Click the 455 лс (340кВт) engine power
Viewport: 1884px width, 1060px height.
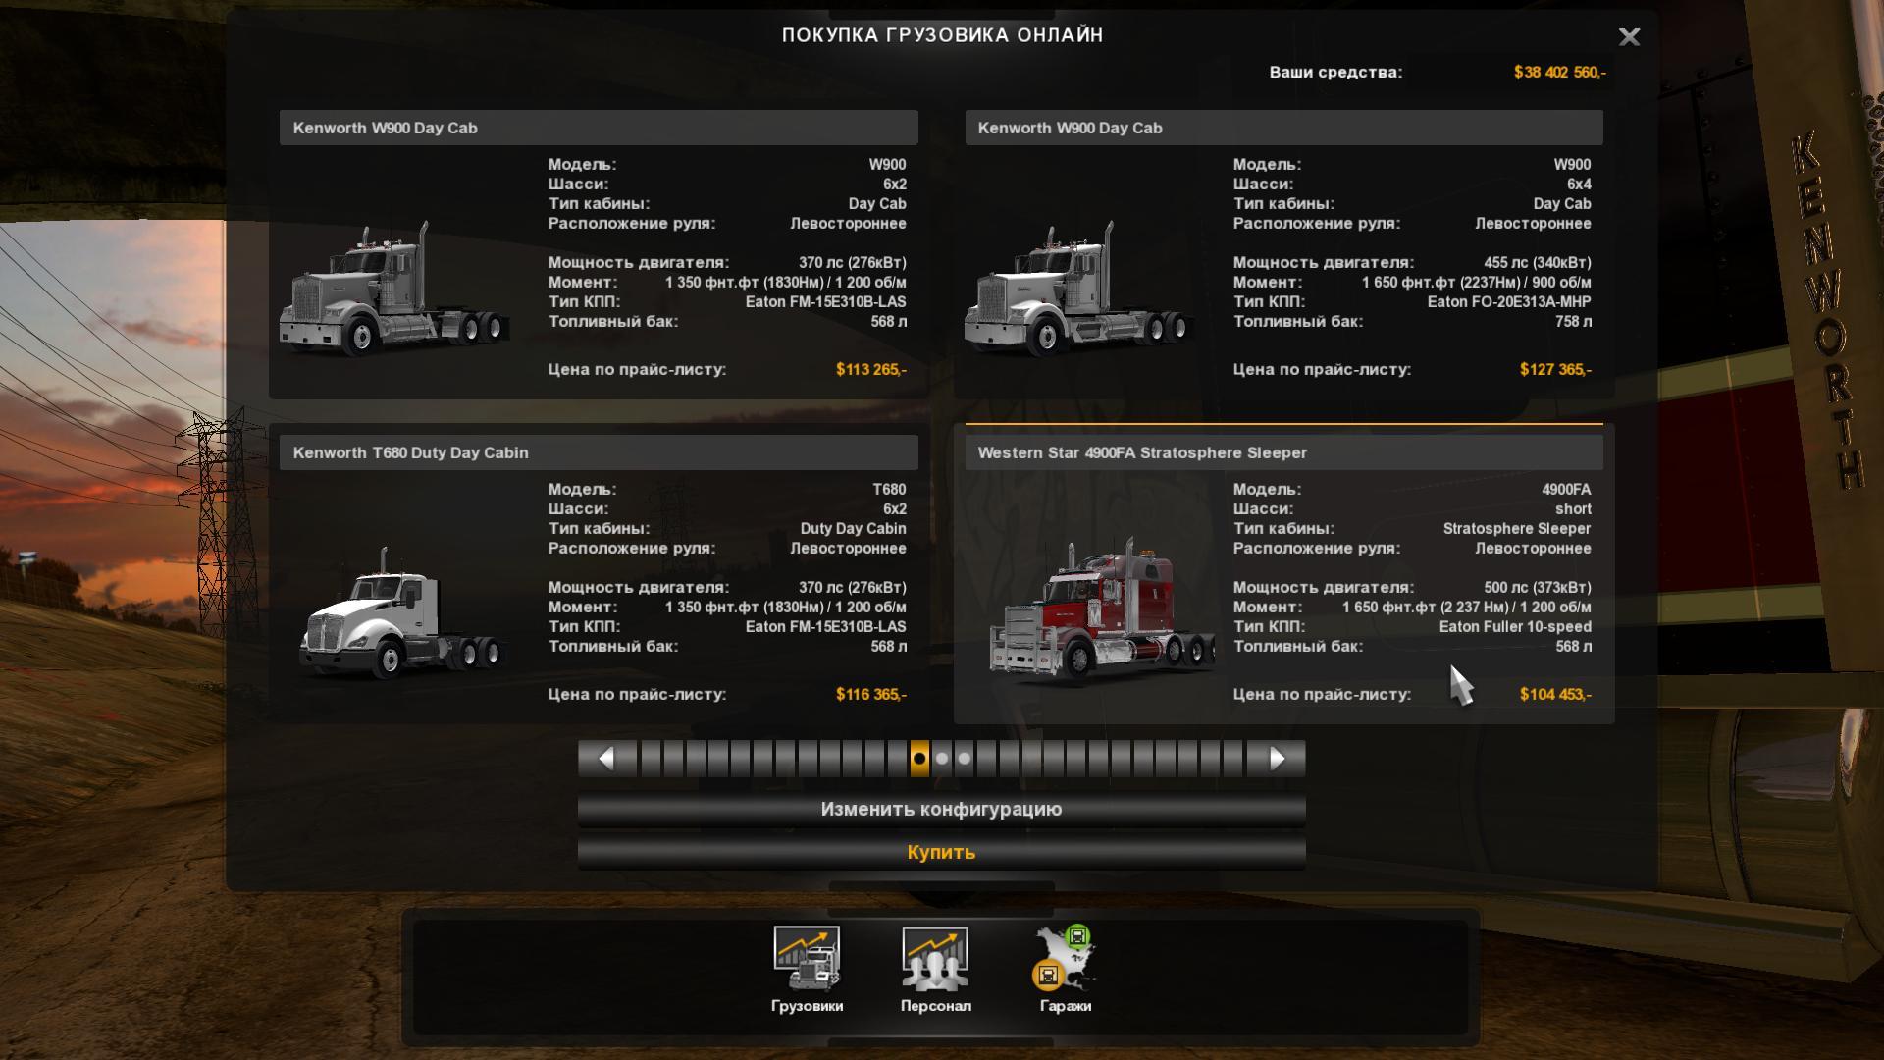click(x=1538, y=263)
